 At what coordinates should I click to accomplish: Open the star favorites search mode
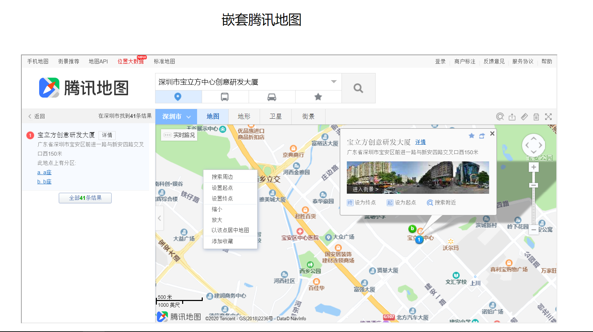coord(318,97)
